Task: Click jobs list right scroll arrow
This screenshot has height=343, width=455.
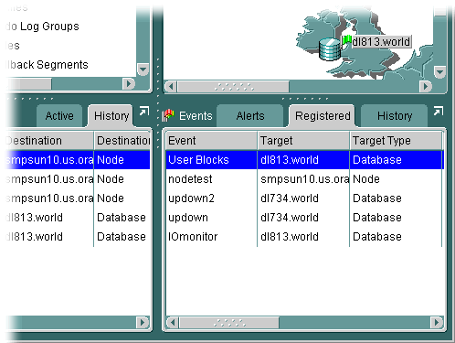Action: click(143, 322)
